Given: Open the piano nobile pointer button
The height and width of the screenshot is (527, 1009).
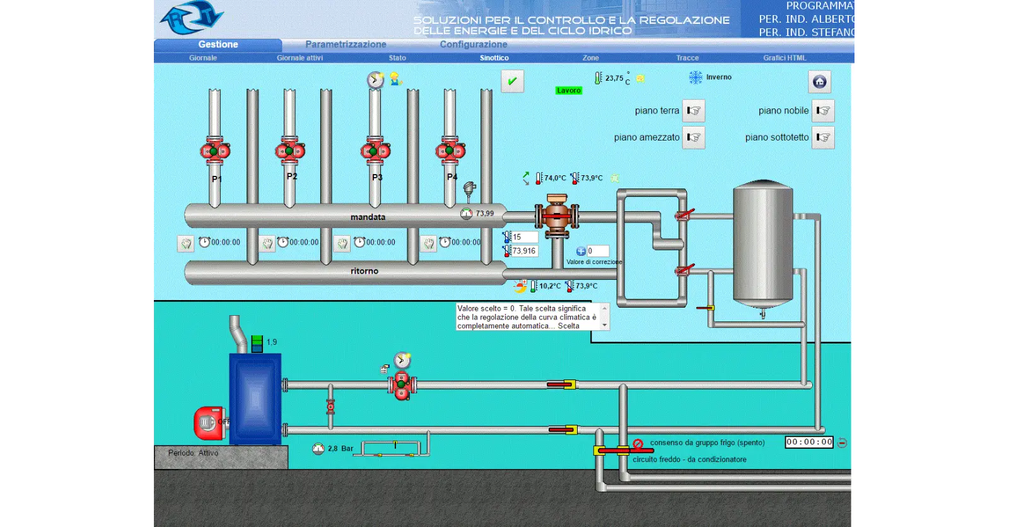Looking at the screenshot, I should 823,111.
